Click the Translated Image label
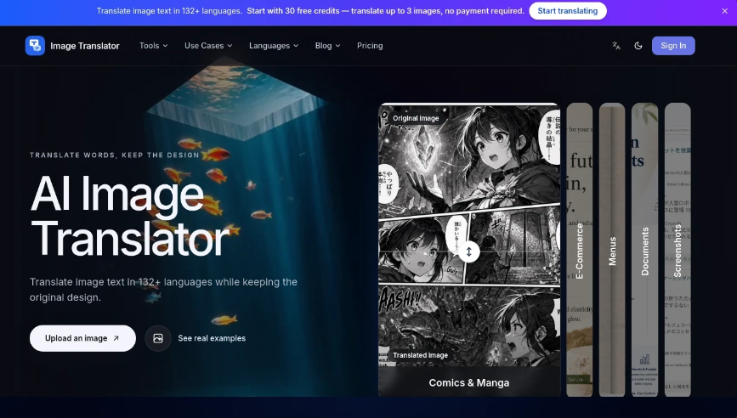737x418 pixels. [x=420, y=355]
